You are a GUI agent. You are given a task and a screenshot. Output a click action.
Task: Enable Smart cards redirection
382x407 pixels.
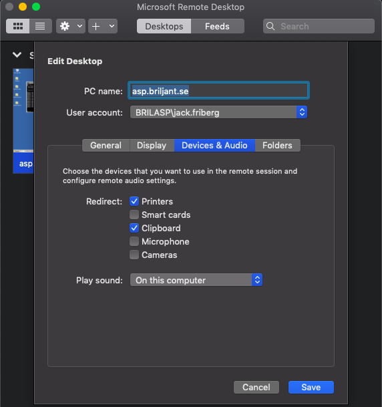tap(134, 215)
